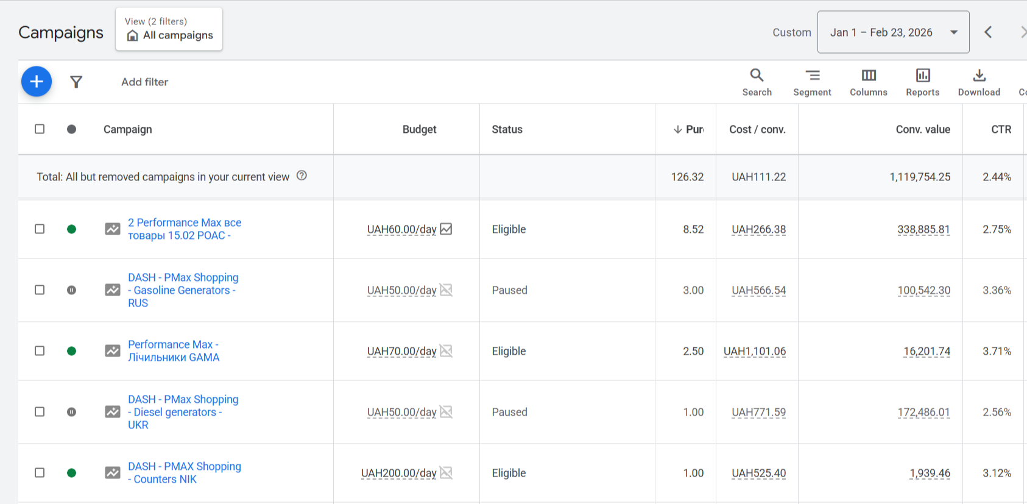Image resolution: width=1027 pixels, height=504 pixels.
Task: Select checkbox for DASH PMAX Shopping Counters NIK
Action: [40, 473]
